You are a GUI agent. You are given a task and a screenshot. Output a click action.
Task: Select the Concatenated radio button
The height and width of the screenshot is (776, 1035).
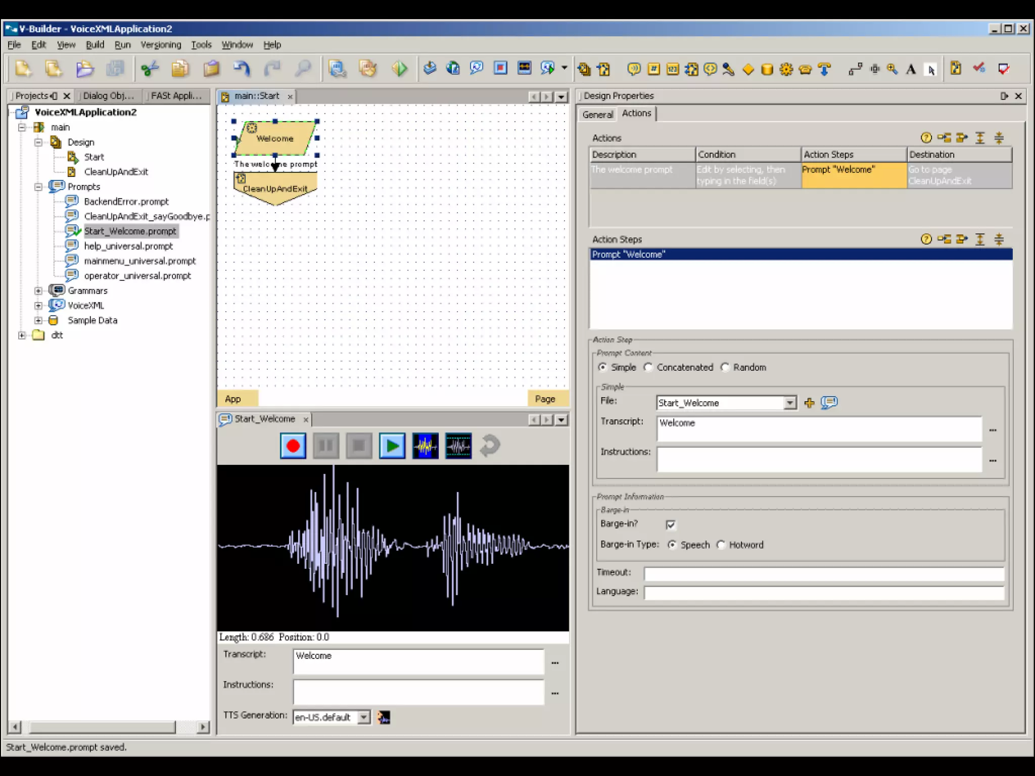(x=648, y=367)
